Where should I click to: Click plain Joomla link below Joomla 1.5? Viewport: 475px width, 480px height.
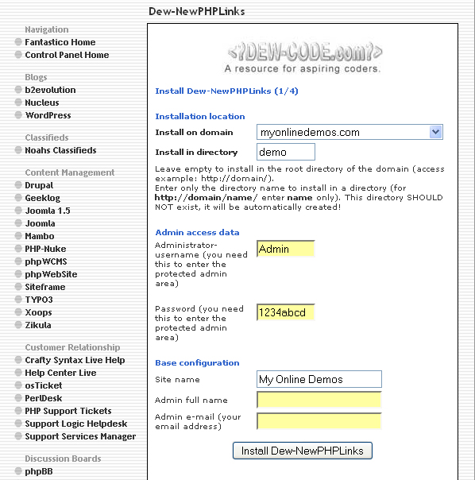tap(40, 223)
